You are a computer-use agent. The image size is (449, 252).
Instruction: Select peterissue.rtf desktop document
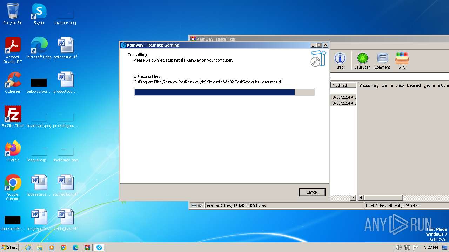65,48
